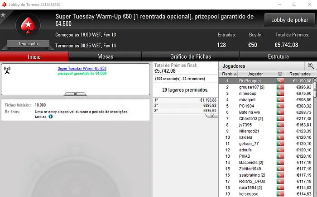The height and width of the screenshot is (197, 317).
Task: Sort by the Rank column header
Action: click(229, 74)
